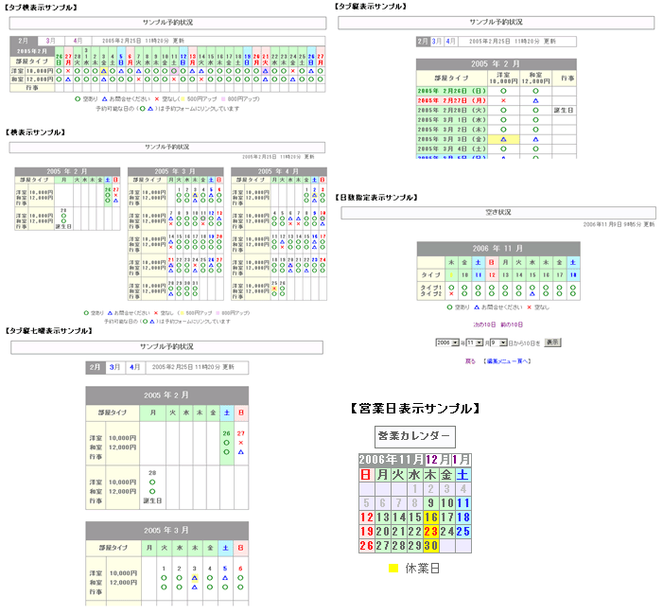Image resolution: width=663 pixels, height=614 pixels.
Task: Click the タイプ2 red X in 日数指定表示サンプル
Action: pos(451,293)
